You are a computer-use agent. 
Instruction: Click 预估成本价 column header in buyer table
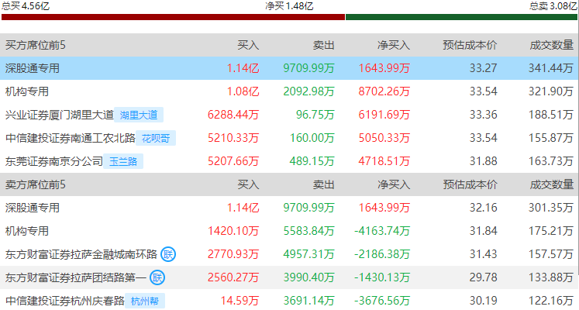tap(470, 45)
